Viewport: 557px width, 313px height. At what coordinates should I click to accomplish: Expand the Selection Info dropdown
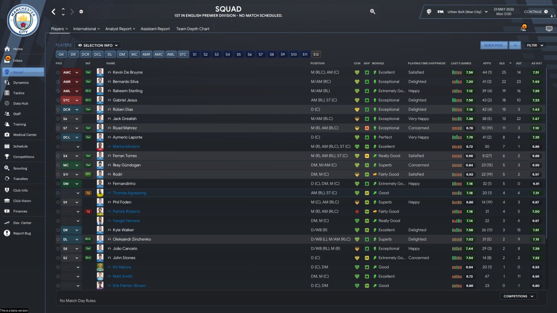97,45
